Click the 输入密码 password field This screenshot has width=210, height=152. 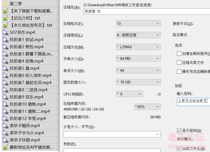point(193,102)
